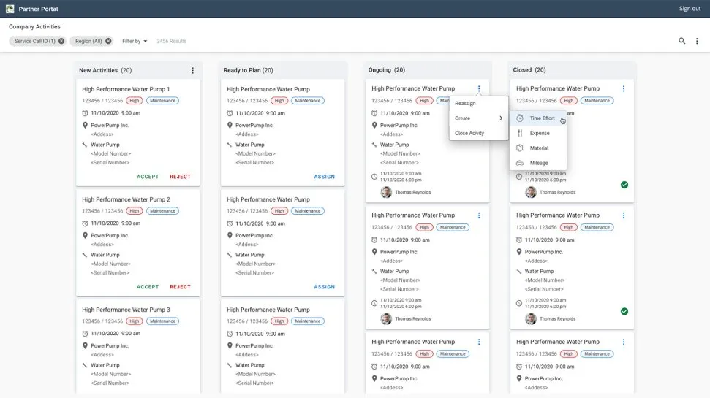Choose Close Activity from context menu
Screen dimensions: 710x398
pos(469,133)
